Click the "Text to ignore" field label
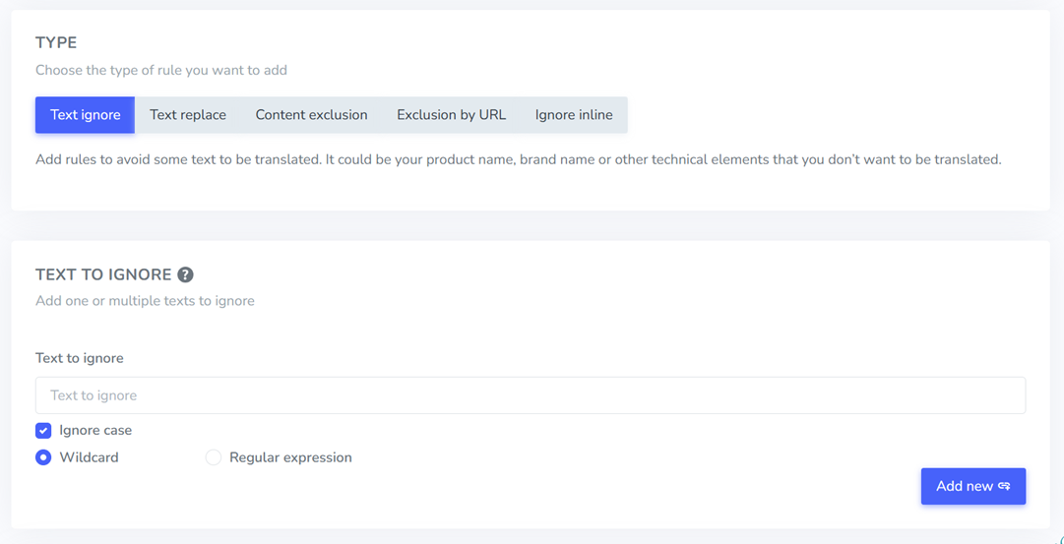 coord(80,358)
